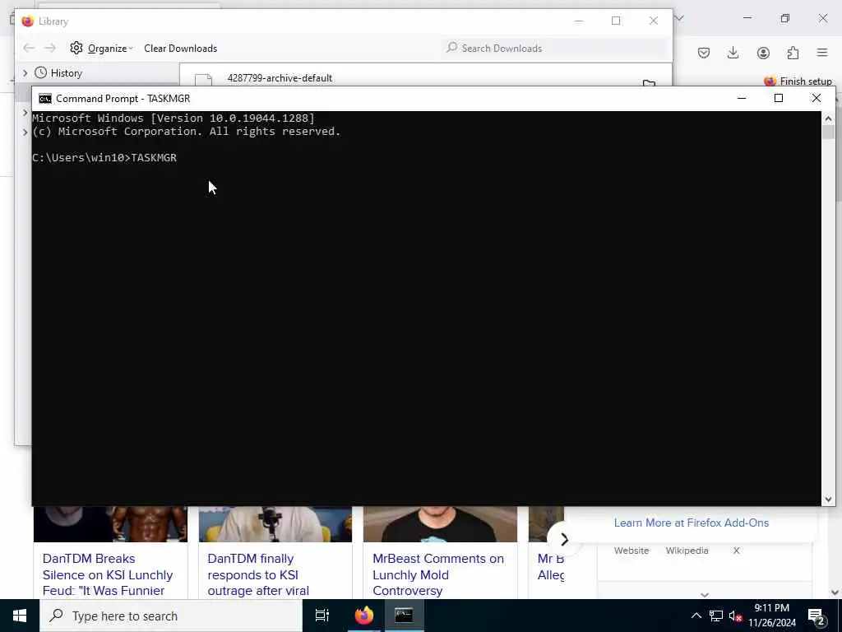The height and width of the screenshot is (632, 842).
Task: Go forward with Library window forward arrow
Action: (50, 48)
